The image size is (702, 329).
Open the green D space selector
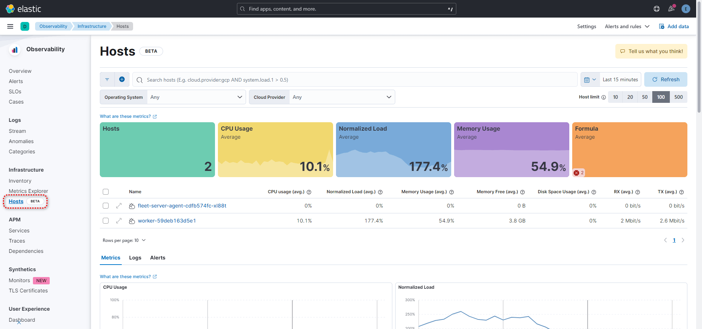pos(25,26)
